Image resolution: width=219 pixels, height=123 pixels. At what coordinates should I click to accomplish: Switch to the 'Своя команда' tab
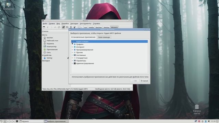pos(104,37)
